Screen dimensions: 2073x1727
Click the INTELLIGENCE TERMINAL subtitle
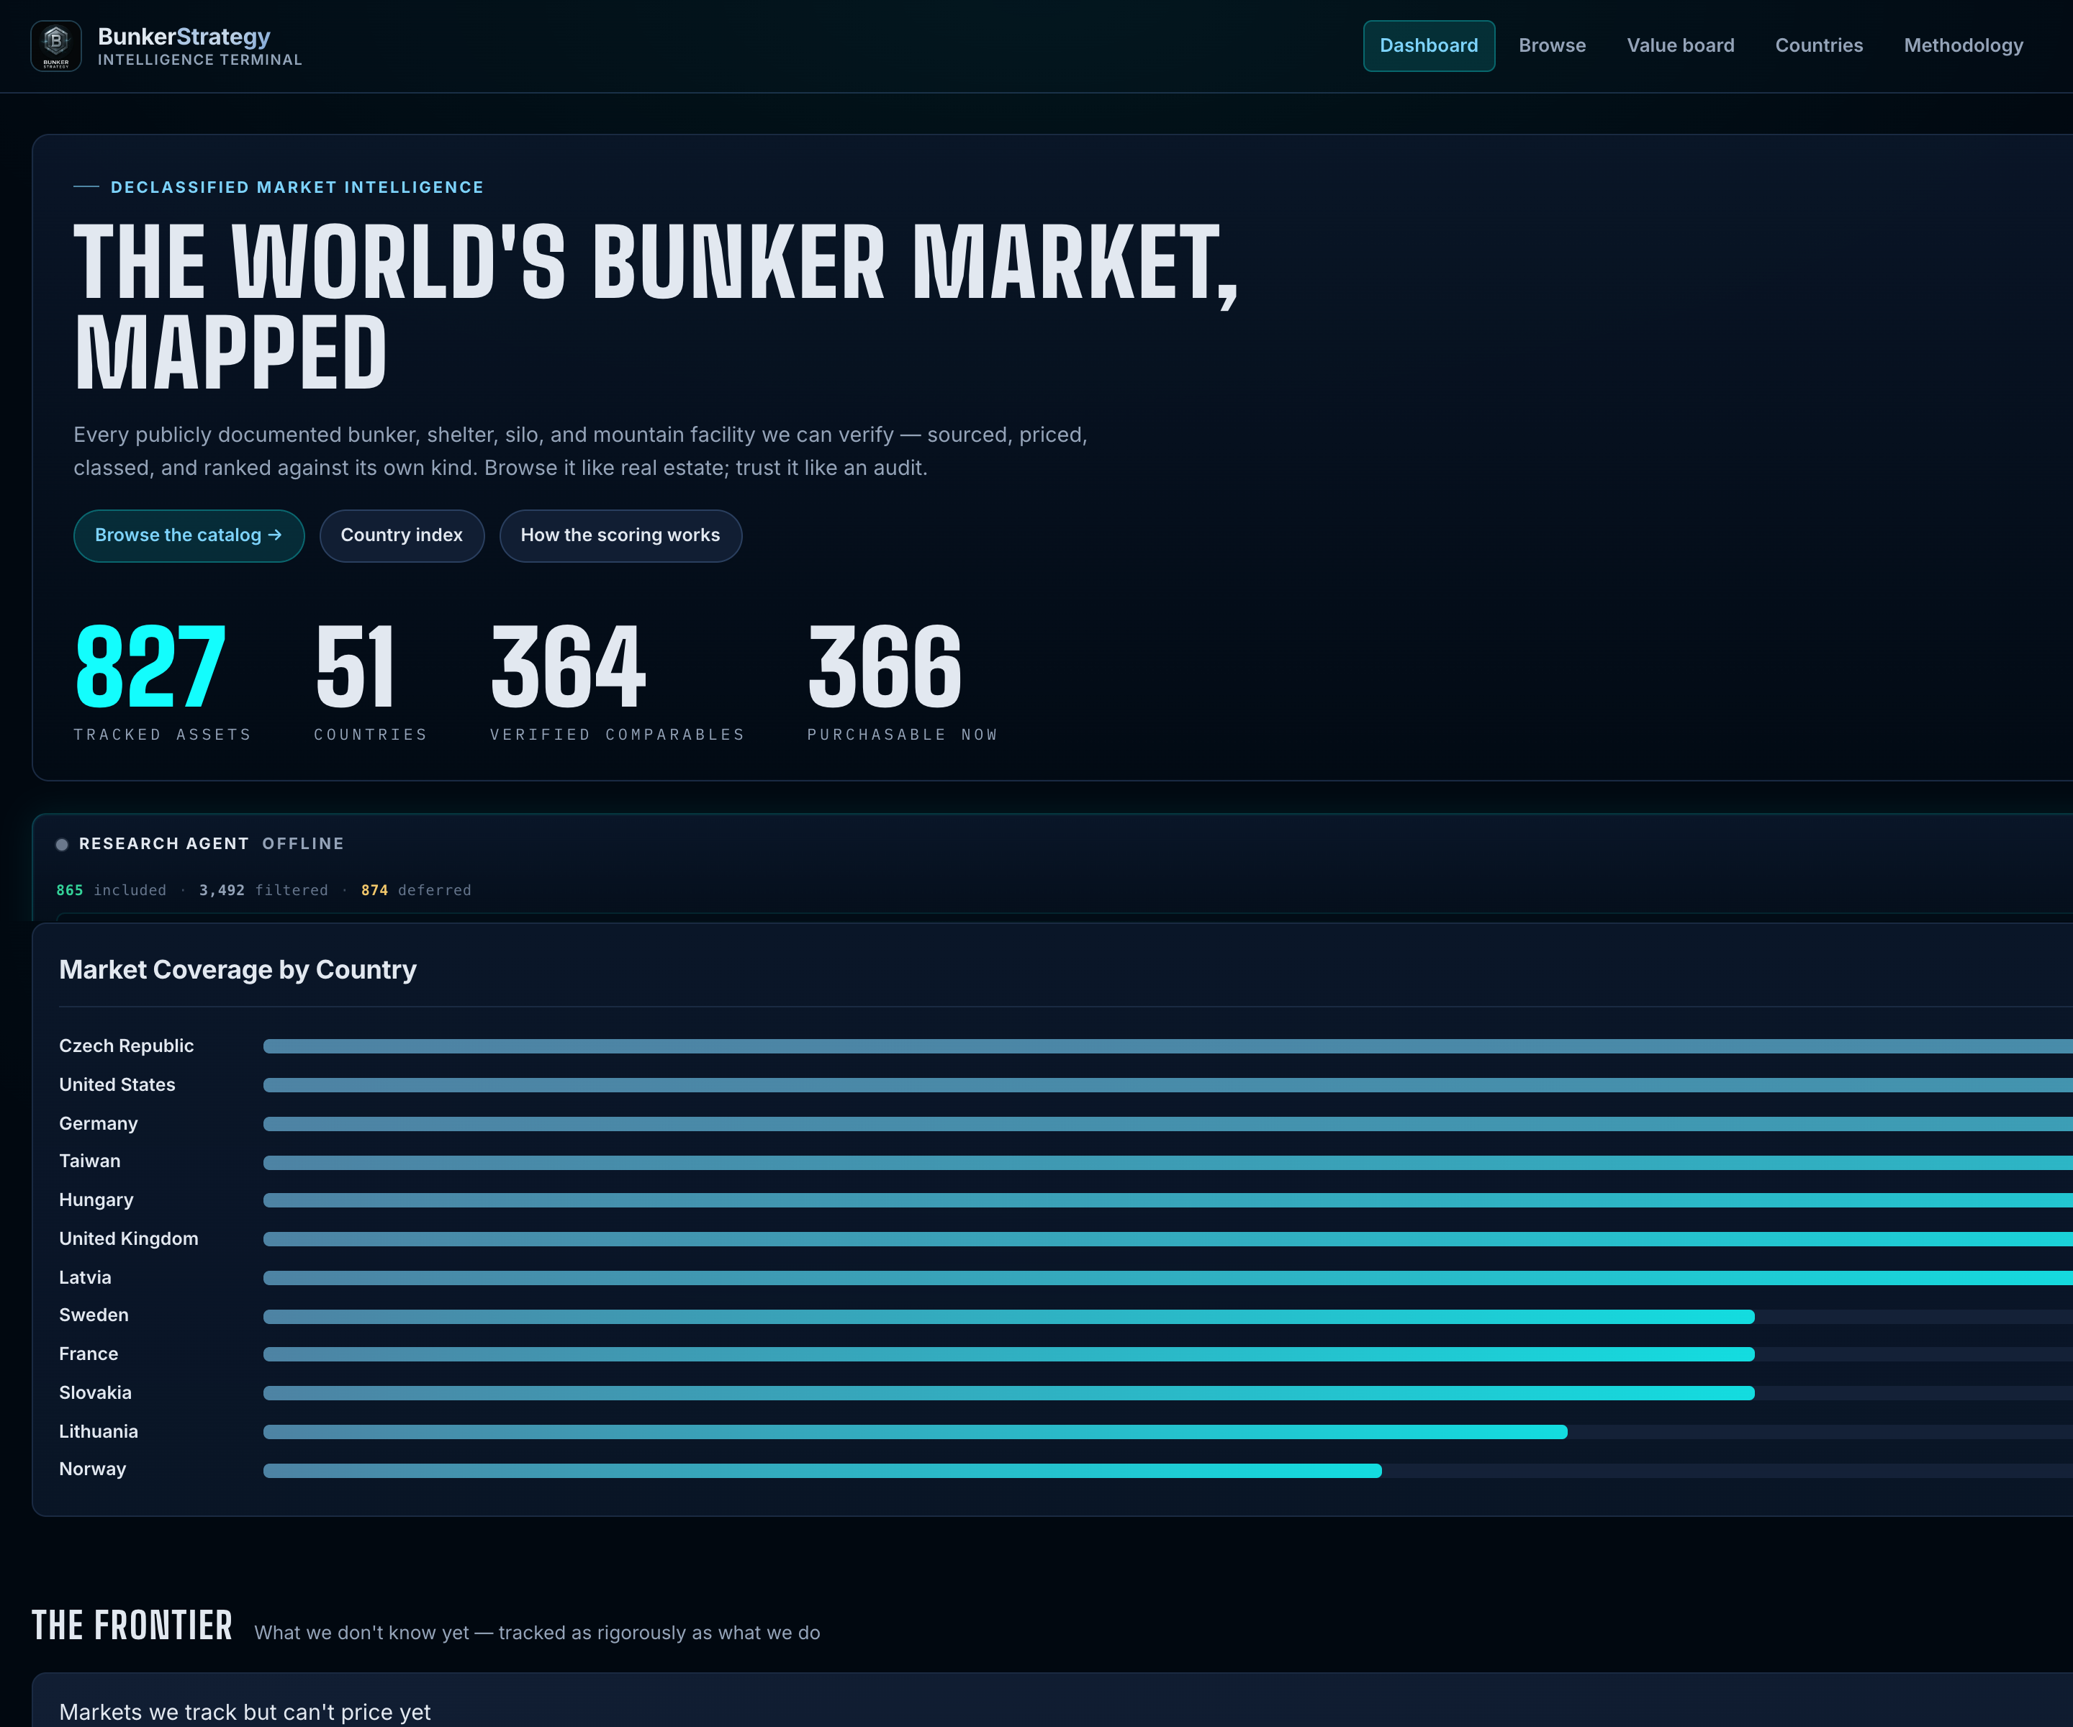(x=199, y=60)
